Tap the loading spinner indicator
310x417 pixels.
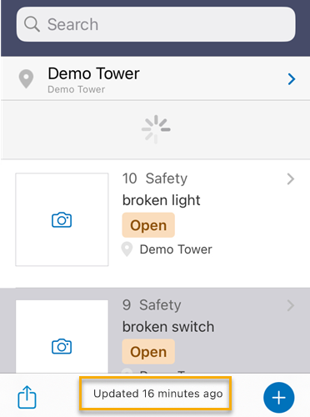click(x=156, y=129)
